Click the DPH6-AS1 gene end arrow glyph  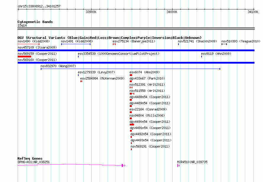(124, 166)
